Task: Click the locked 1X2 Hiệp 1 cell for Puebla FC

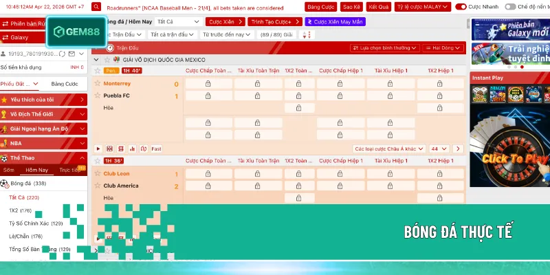Action: pos(440,96)
